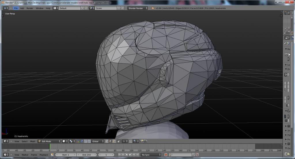Open the Frame menu
Image resolution: width=295 pixels, height=159 pixels.
click(x=34, y=155)
